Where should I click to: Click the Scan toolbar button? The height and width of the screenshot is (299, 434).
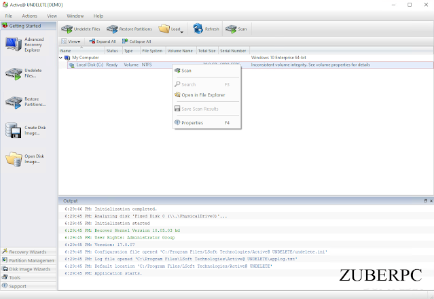236,29
